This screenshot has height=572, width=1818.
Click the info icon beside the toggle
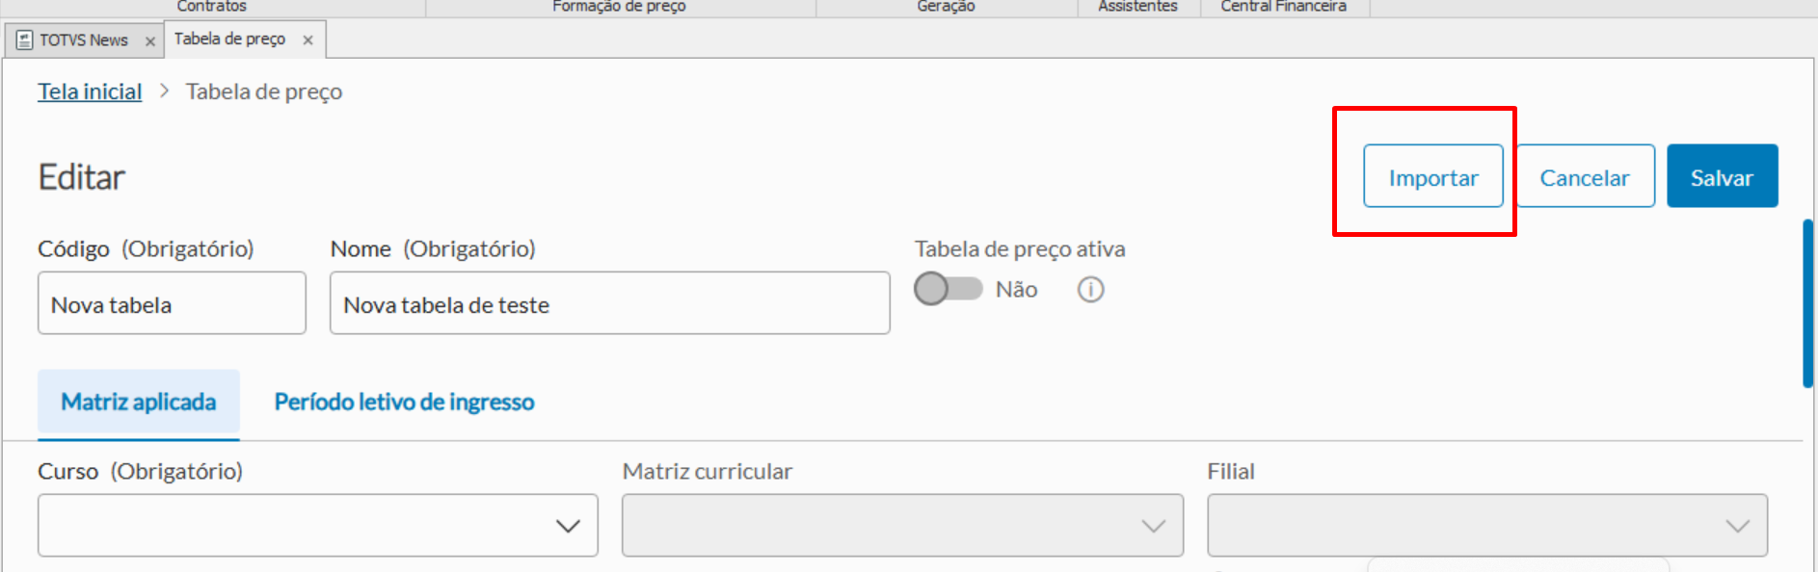[x=1090, y=290]
